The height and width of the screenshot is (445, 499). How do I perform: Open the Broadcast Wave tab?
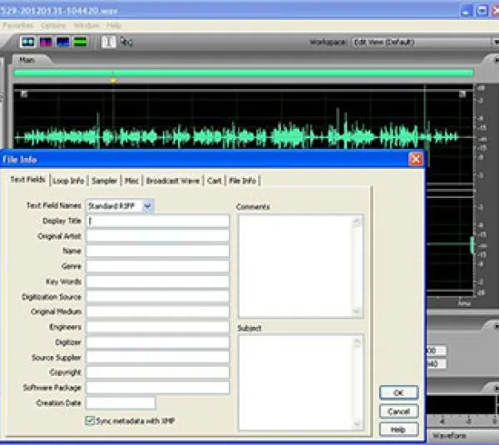(x=173, y=180)
